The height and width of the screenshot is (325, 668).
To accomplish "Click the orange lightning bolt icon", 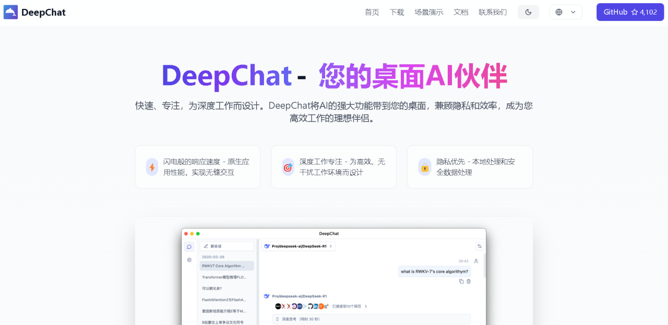I will pyautogui.click(x=152, y=167).
